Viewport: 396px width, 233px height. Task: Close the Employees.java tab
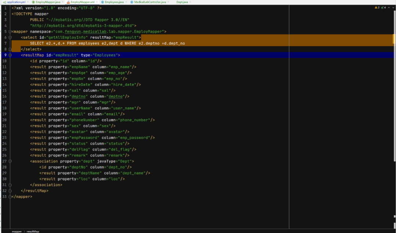coord(126,2)
